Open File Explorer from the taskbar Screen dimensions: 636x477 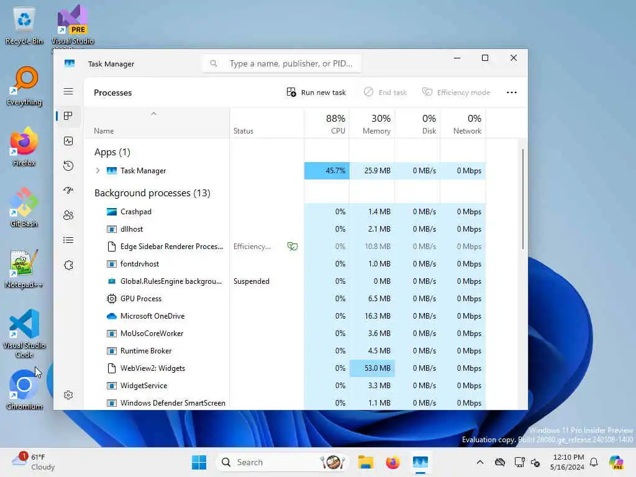tap(365, 462)
